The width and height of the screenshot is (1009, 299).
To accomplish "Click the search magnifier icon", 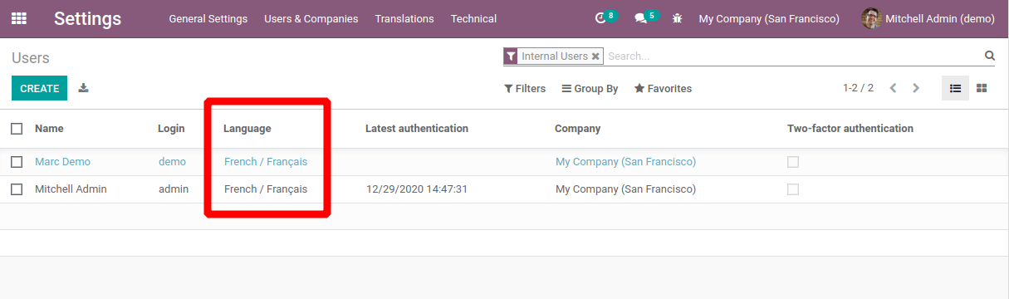I will click(x=989, y=56).
